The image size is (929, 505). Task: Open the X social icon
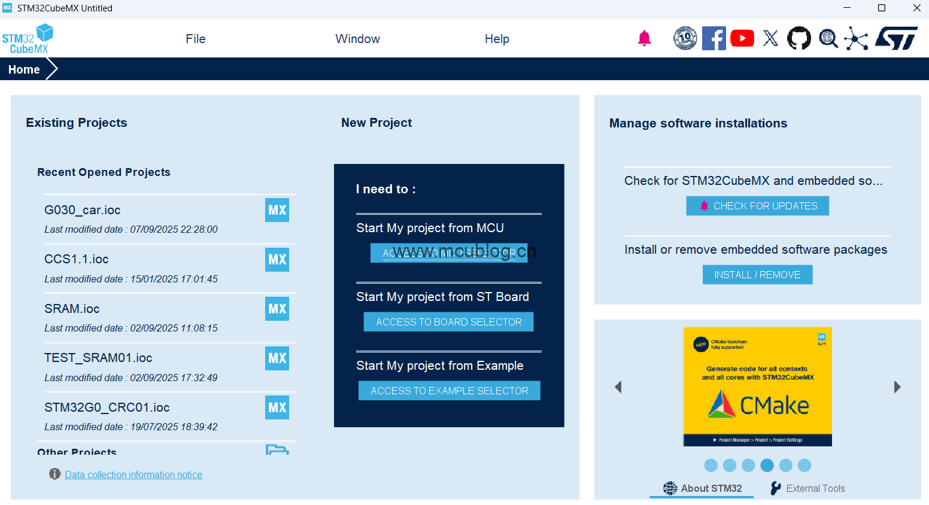tap(771, 38)
